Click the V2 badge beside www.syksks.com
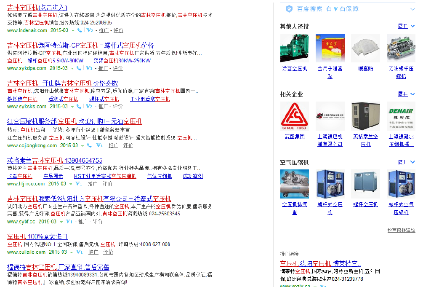 89,106
